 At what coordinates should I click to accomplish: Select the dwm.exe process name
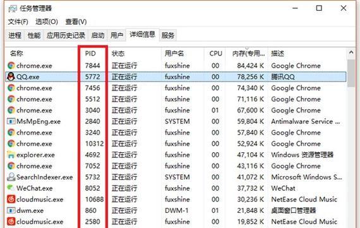30,210
